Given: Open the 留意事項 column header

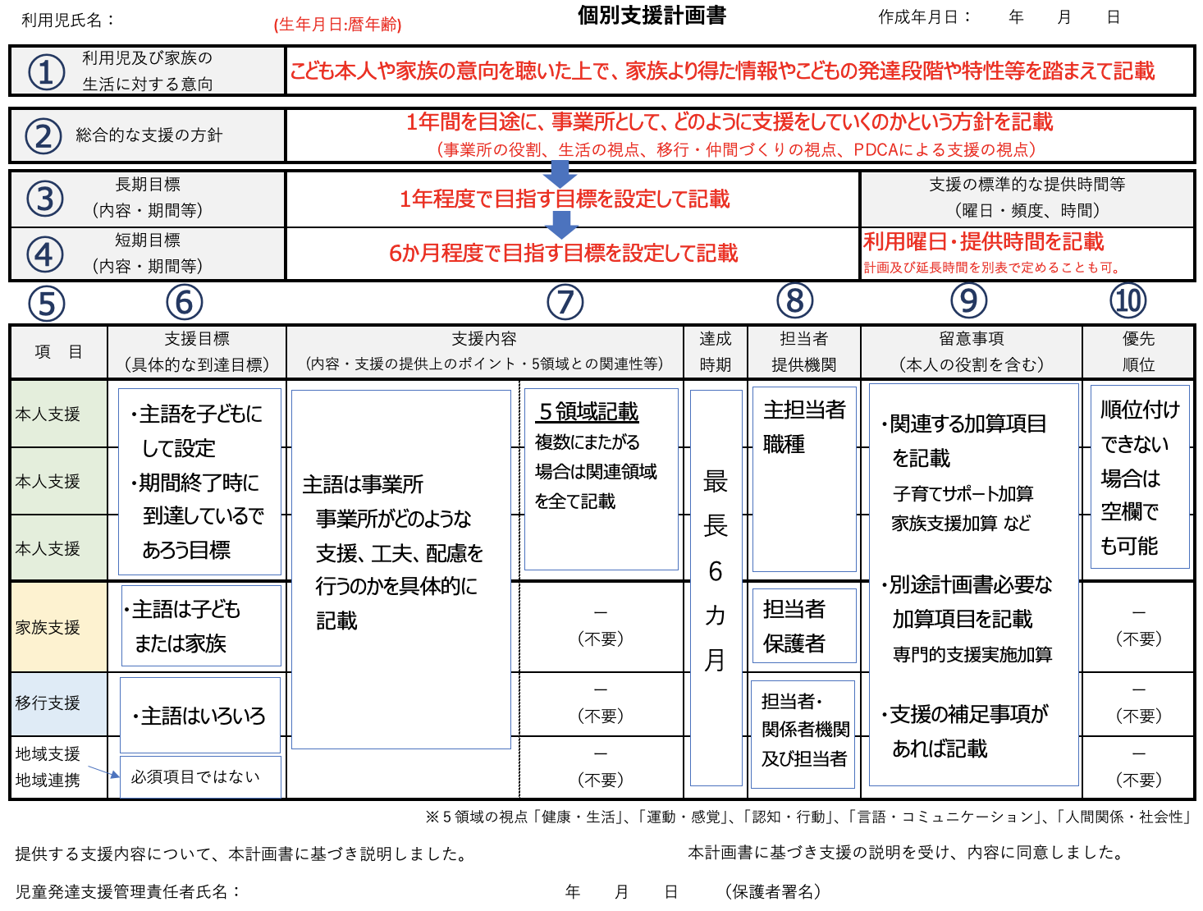Looking at the screenshot, I should pos(970,351).
